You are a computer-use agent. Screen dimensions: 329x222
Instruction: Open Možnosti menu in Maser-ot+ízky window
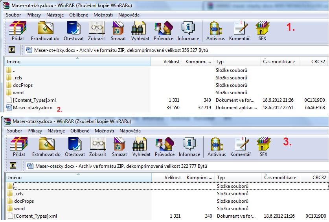click(x=103, y=15)
